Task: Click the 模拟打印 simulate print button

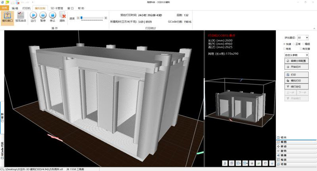Action: coord(296,81)
